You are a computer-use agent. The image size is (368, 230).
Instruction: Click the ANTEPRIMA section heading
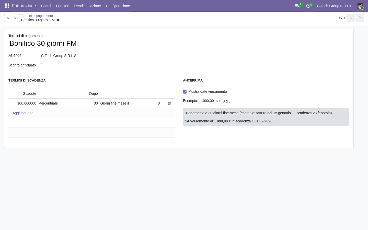[x=193, y=80]
